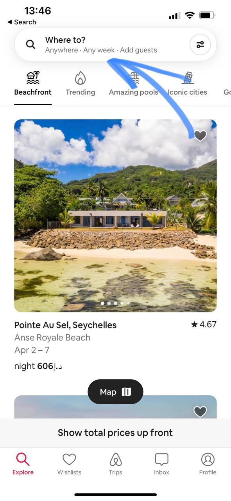Viewport: 231px width, 501px height.
Task: Select the Amazing pools icon
Action: [134, 78]
